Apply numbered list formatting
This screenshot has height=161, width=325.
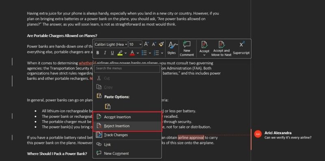click(x=156, y=53)
